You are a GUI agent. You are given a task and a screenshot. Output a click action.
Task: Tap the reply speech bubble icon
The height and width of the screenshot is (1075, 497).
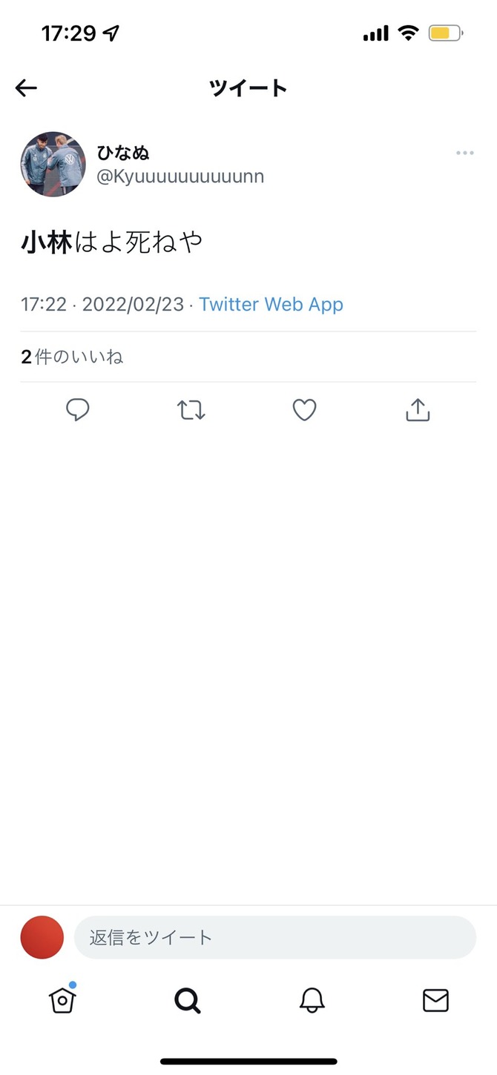[78, 410]
